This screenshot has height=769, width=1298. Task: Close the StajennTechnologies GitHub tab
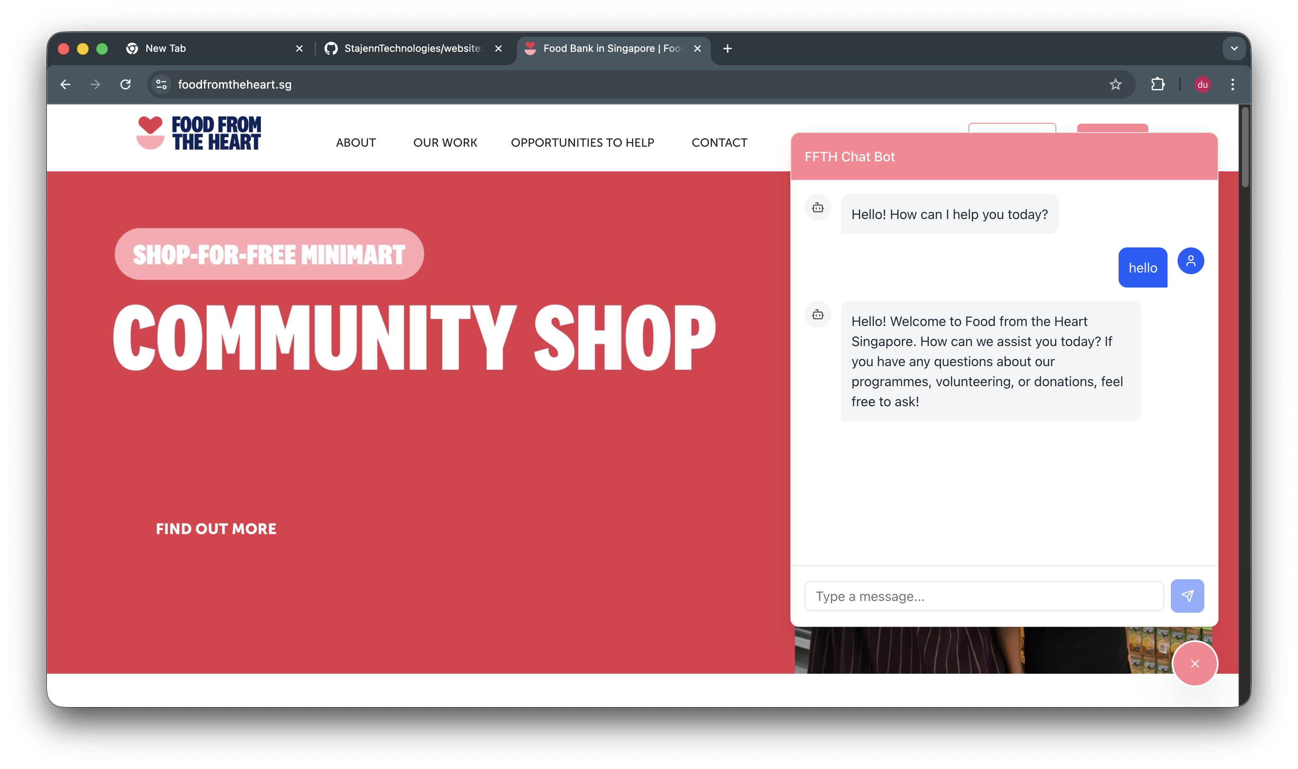click(x=498, y=48)
